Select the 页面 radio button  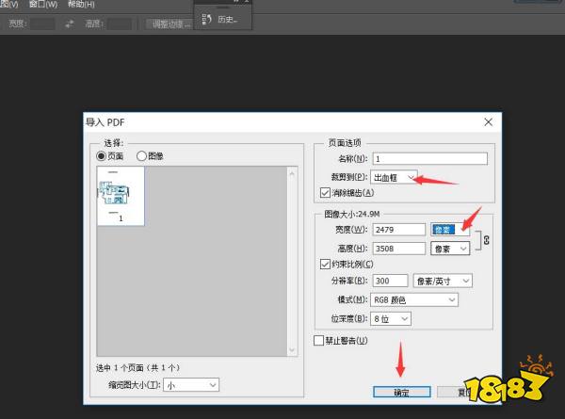point(102,156)
